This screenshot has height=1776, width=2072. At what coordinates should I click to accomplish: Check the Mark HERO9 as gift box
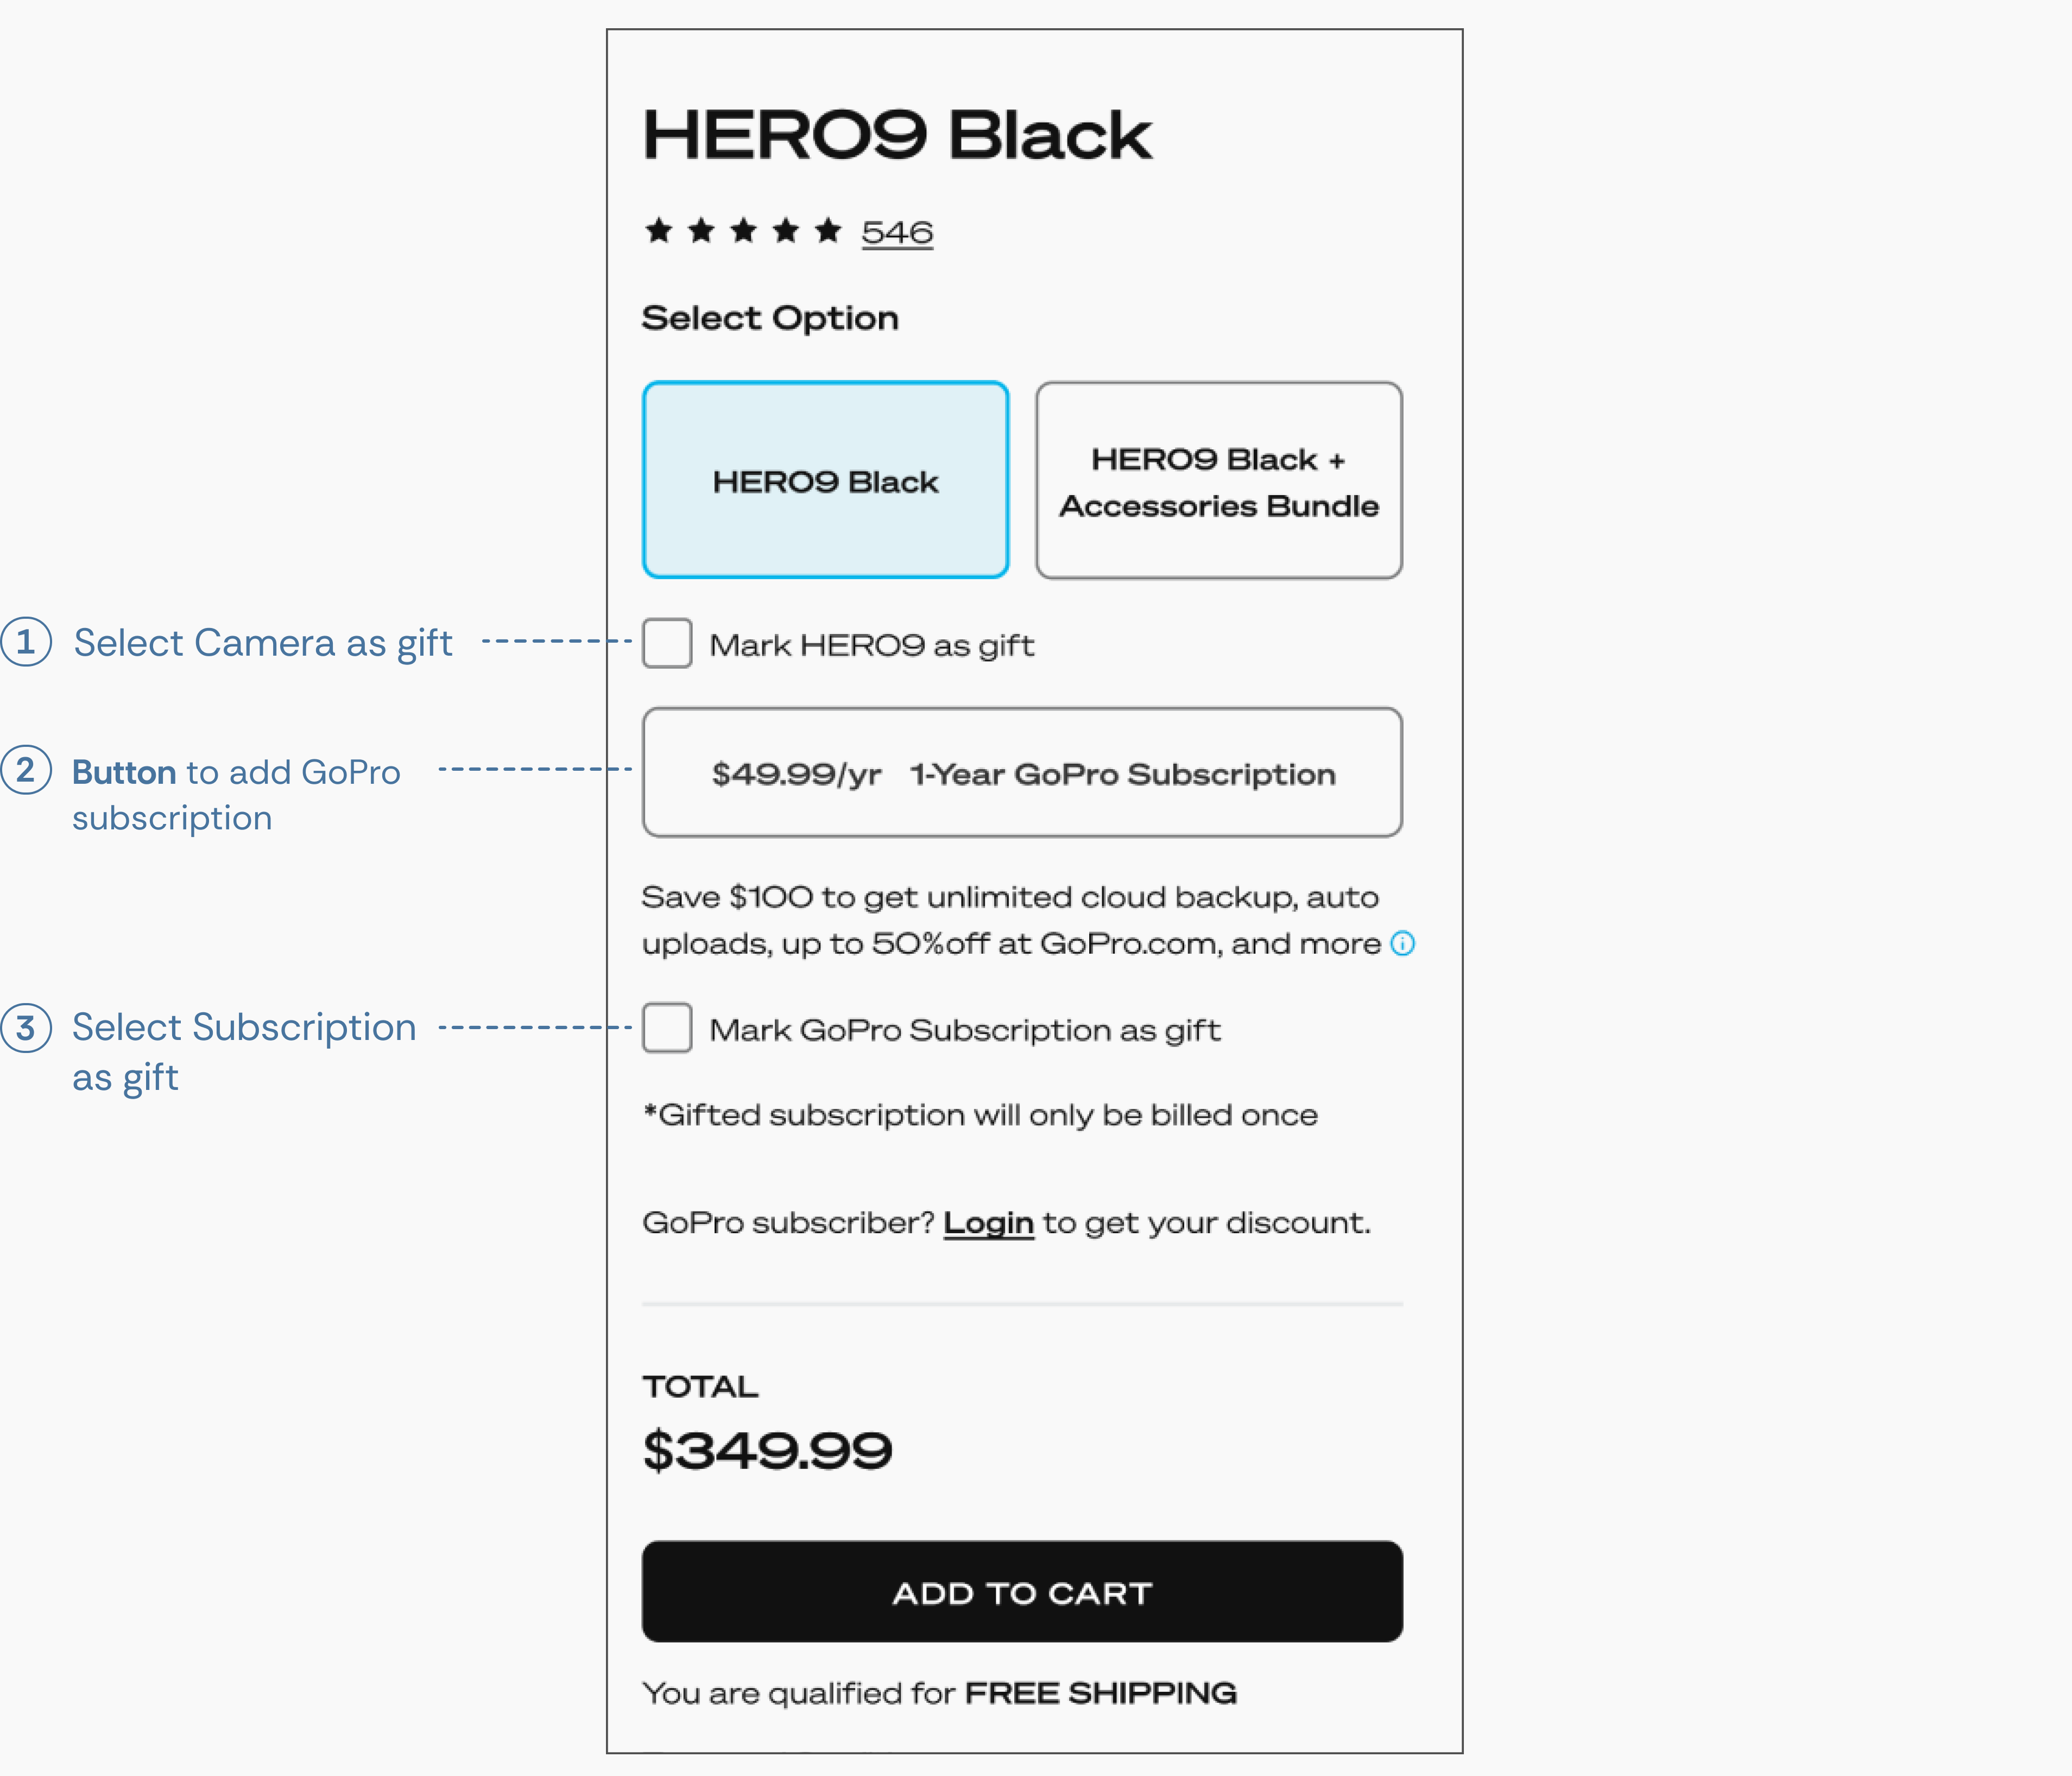coord(667,643)
